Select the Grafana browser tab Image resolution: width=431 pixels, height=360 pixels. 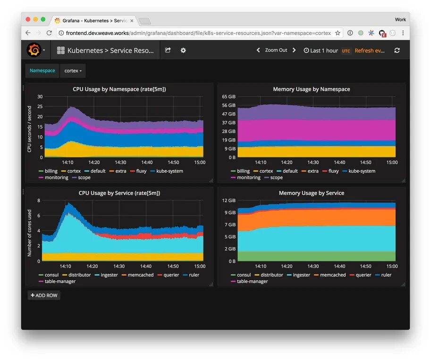click(93, 21)
